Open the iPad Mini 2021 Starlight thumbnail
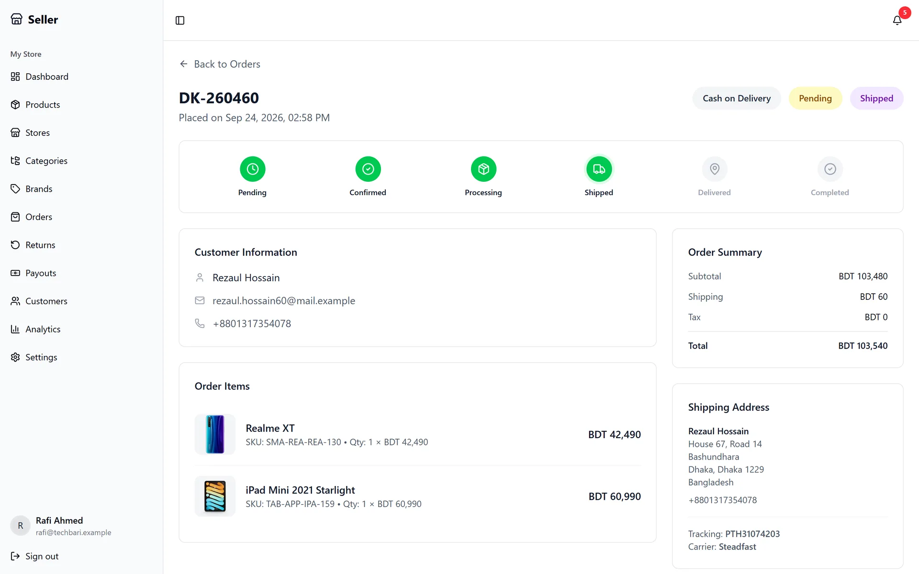The image size is (919, 574). 215,496
